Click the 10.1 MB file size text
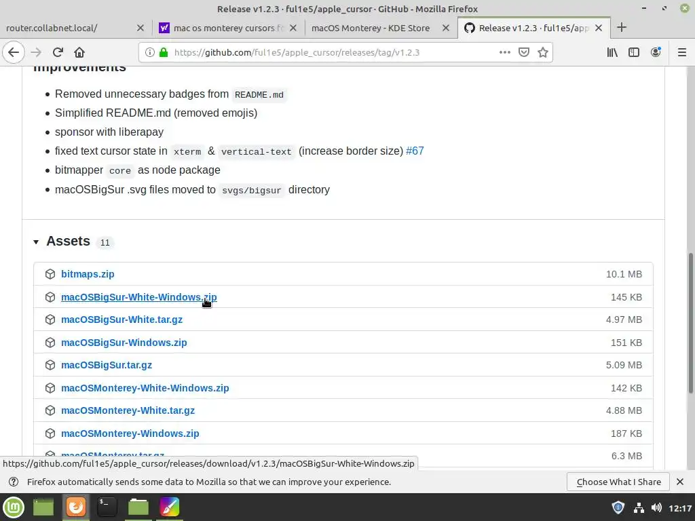 624,274
